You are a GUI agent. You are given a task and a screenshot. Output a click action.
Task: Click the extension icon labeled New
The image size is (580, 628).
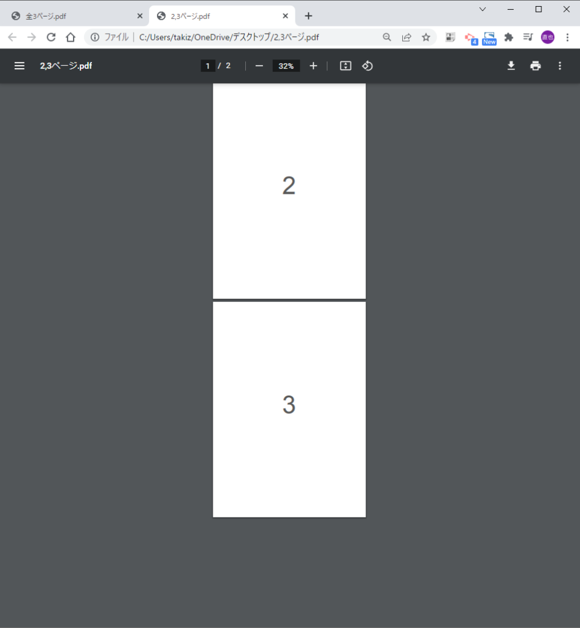pos(489,39)
